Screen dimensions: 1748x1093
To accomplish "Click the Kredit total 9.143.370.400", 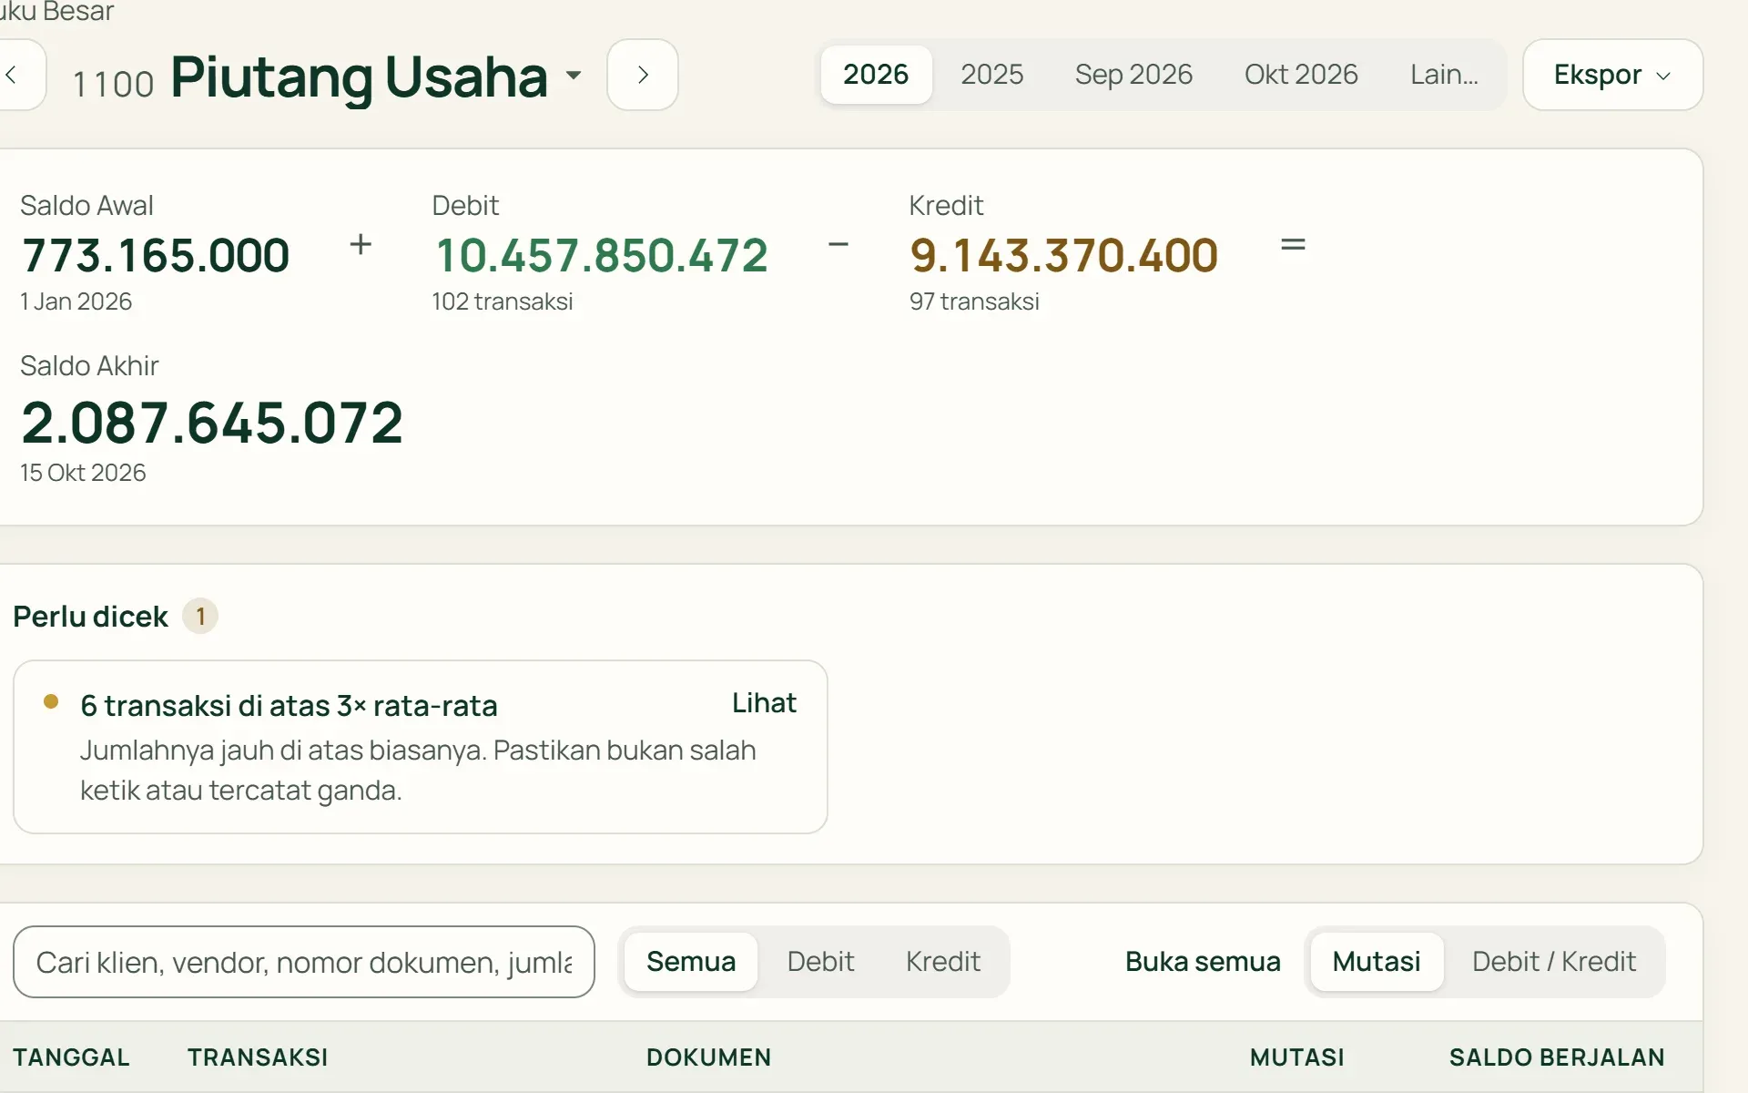I will click(1063, 255).
